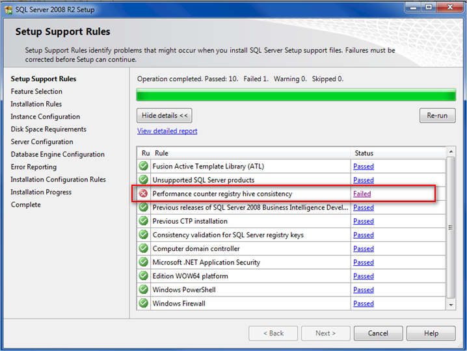This screenshot has width=467, height=351.
Task: Click Fusion Active Template Library (ATL) rule name
Action: tap(208, 166)
